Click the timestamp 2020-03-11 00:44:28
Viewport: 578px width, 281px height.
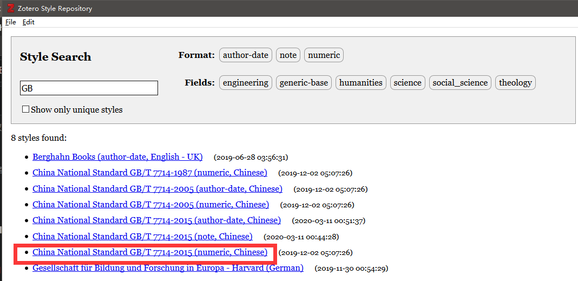point(301,237)
